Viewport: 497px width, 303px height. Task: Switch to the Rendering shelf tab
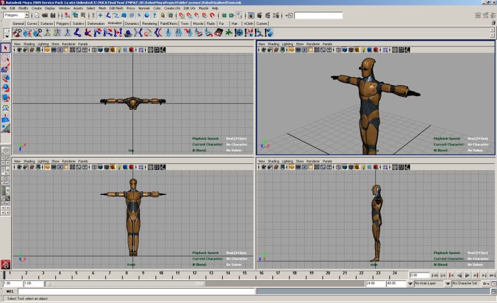click(148, 23)
